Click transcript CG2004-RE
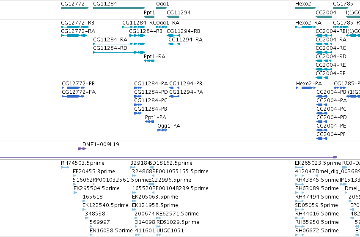This screenshot has height=237, width=360. (324, 69)
